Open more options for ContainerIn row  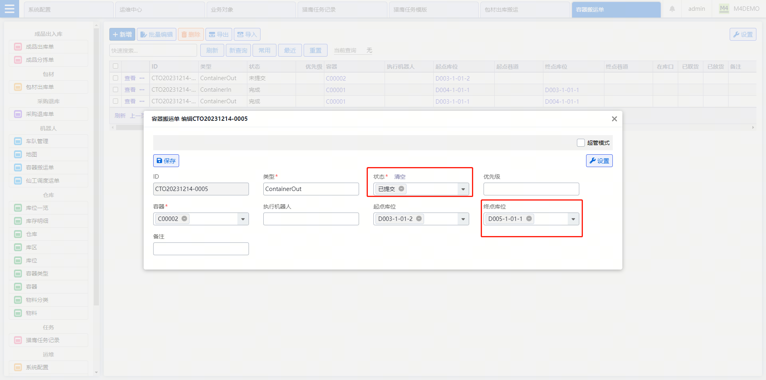[x=142, y=90]
